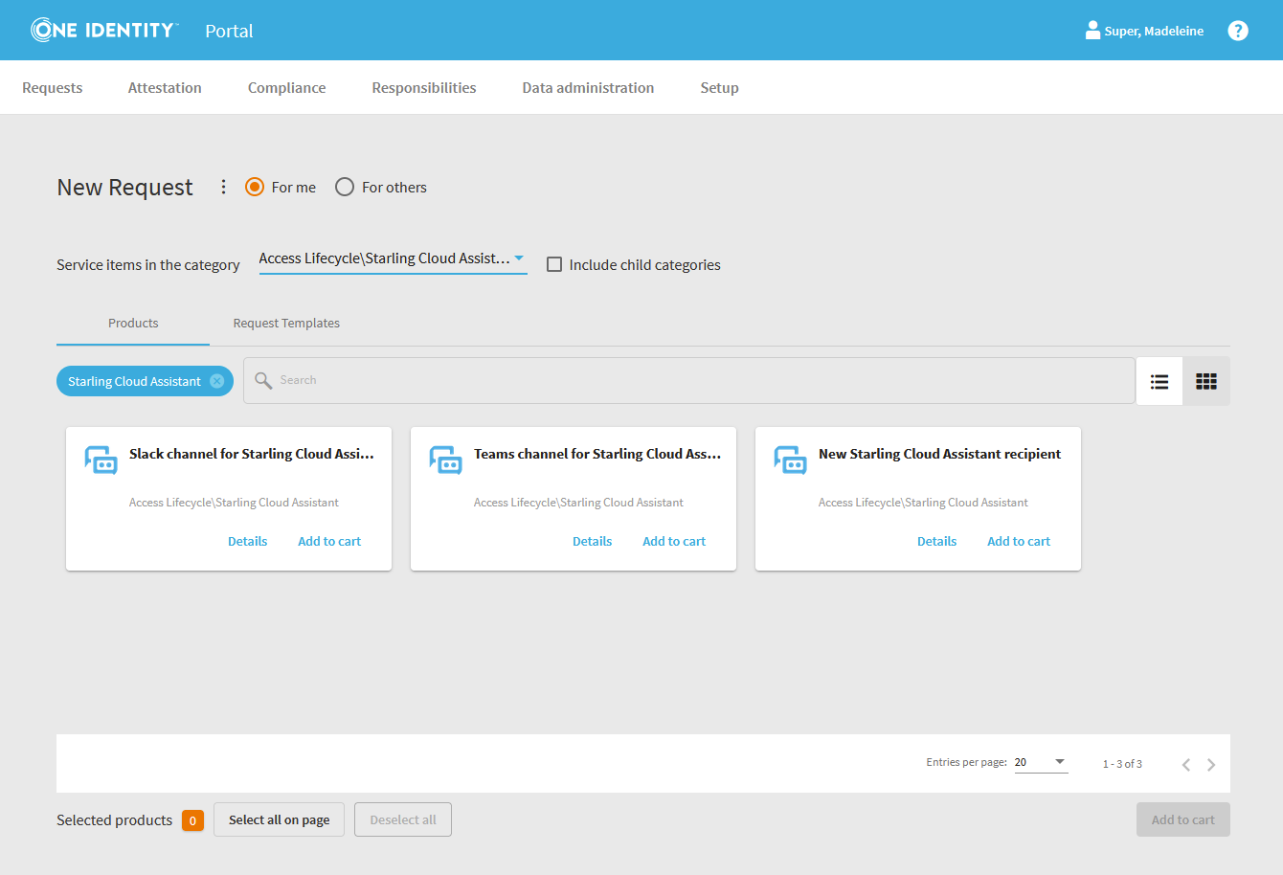The image size is (1283, 875).
Task: Open the Data administration menu
Action: [x=588, y=87]
